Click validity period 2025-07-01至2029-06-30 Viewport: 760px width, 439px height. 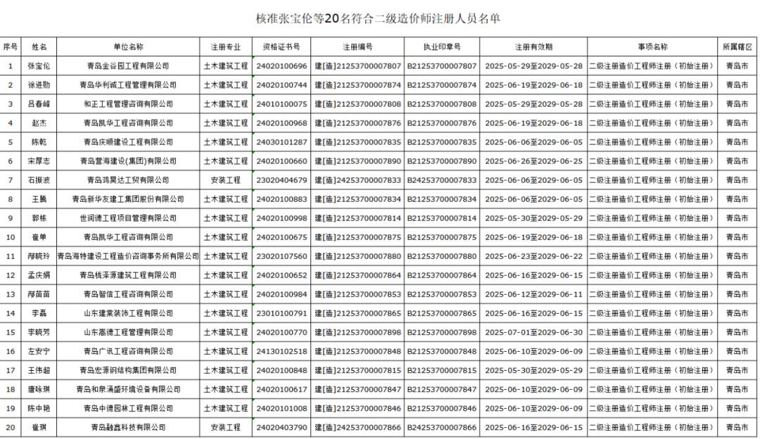point(533,332)
